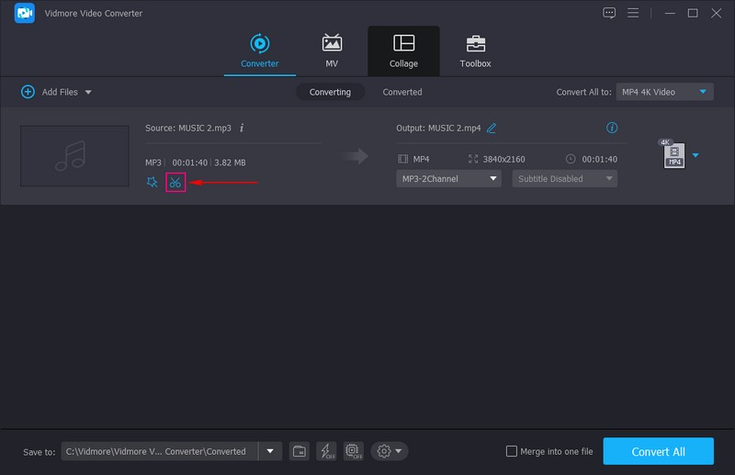
Task: Open the settings gear dropdown
Action: 390,451
